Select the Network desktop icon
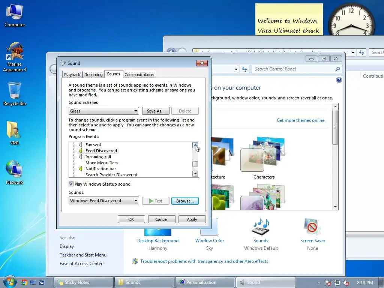The height and width of the screenshot is (288, 384). [x=14, y=172]
